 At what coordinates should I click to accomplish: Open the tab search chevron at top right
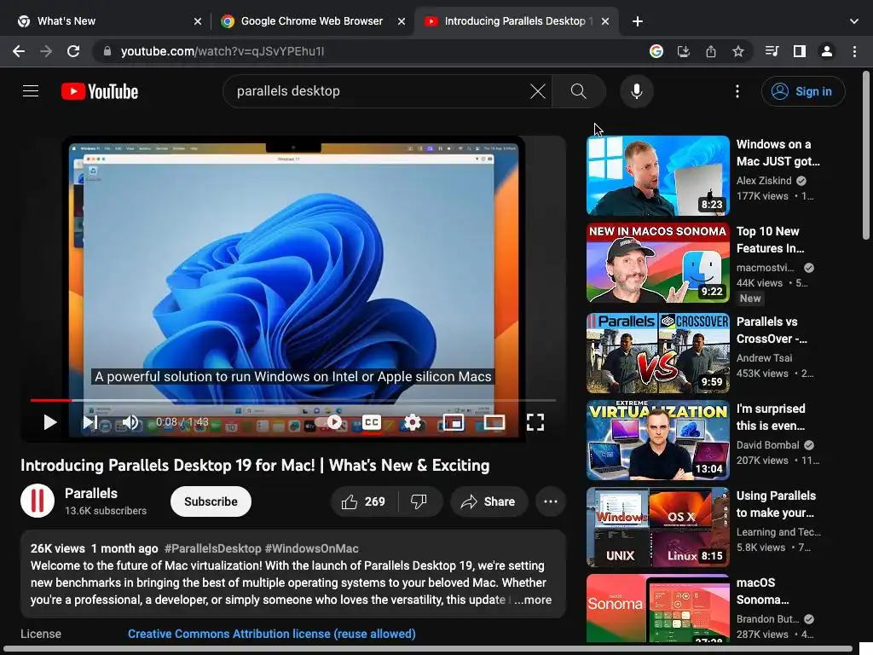[854, 21]
